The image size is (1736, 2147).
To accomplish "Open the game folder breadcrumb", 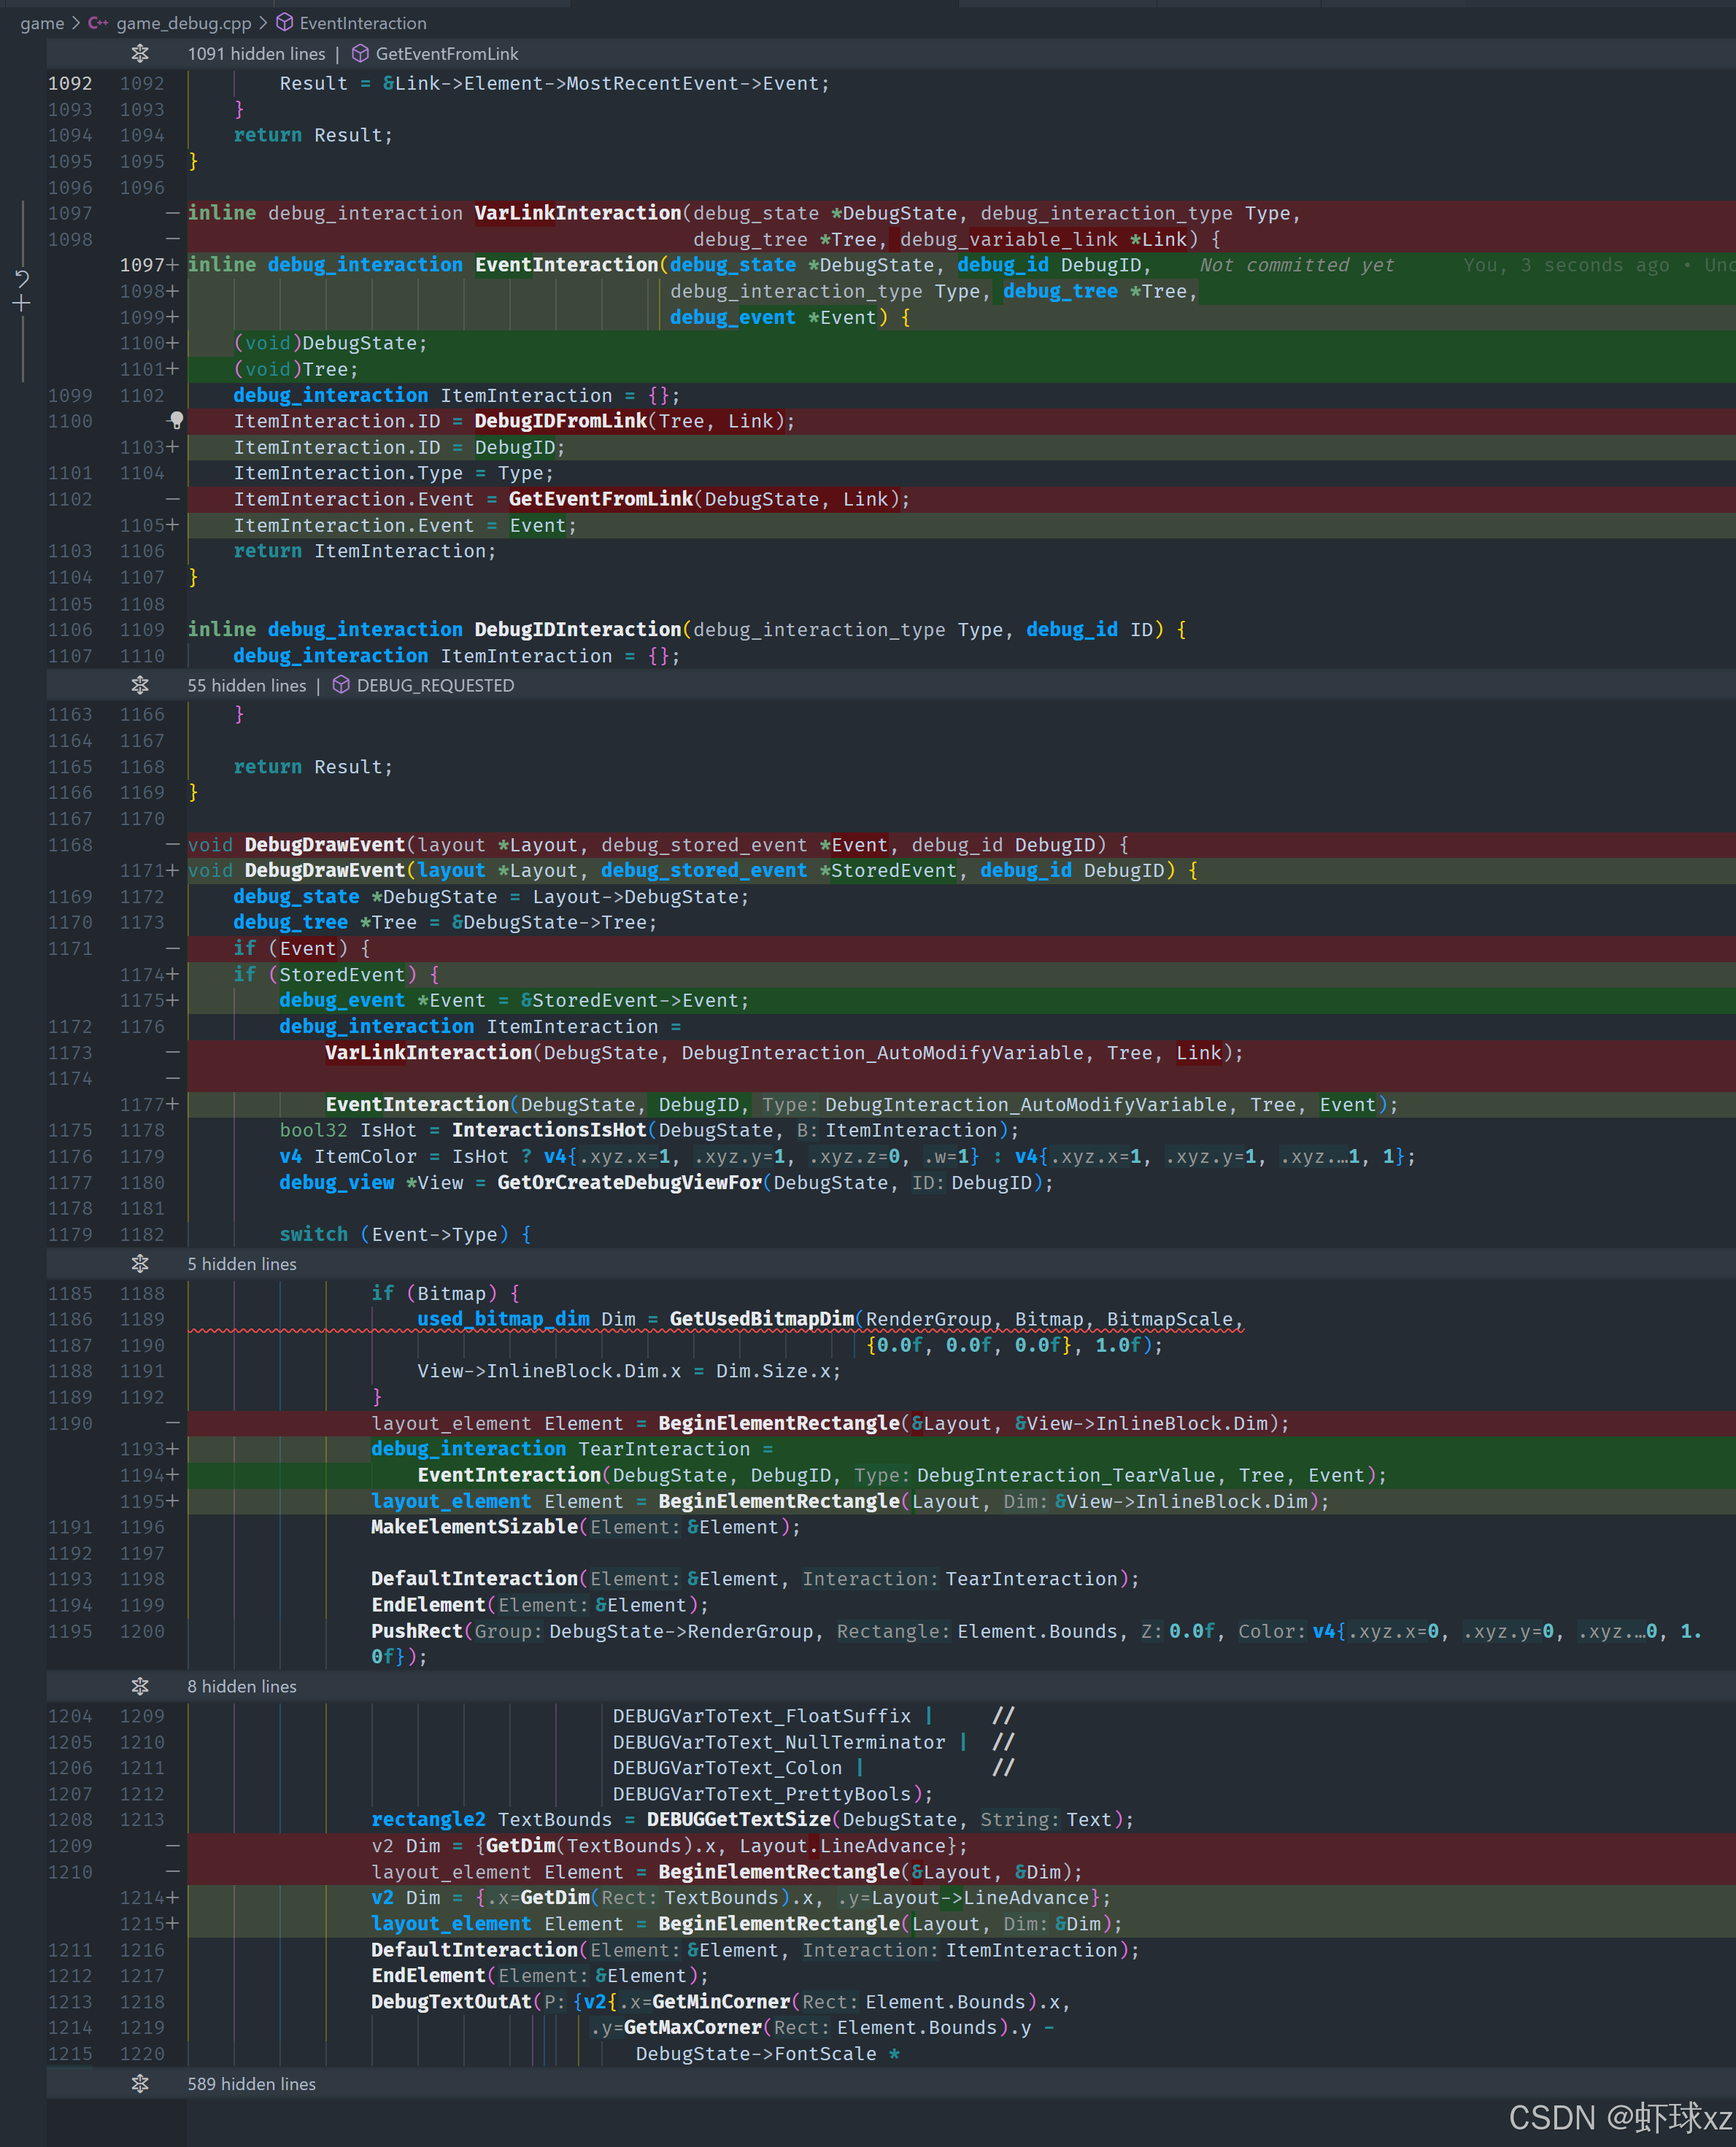I will pyautogui.click(x=42, y=23).
